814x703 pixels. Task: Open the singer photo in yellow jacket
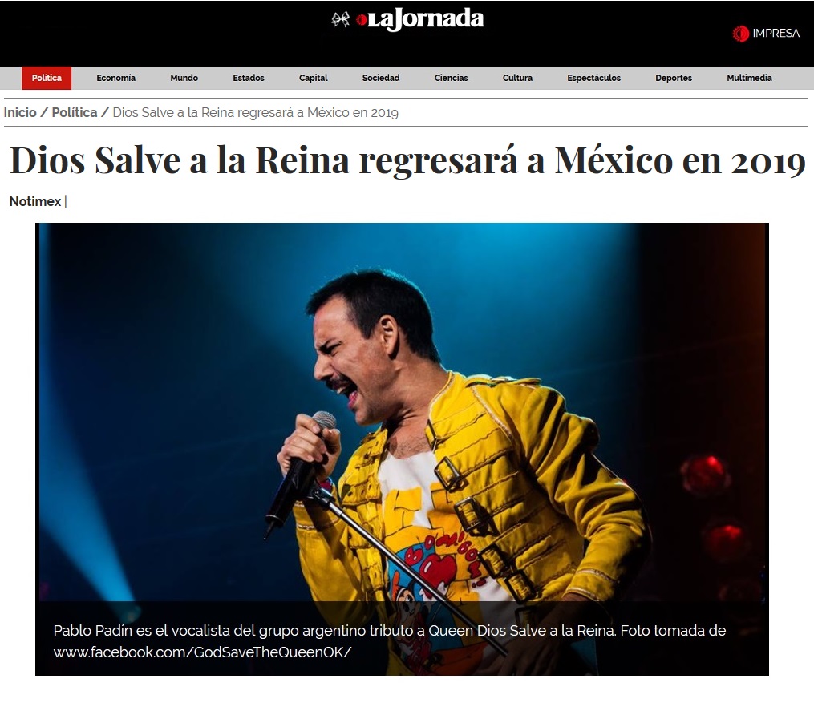point(402,450)
